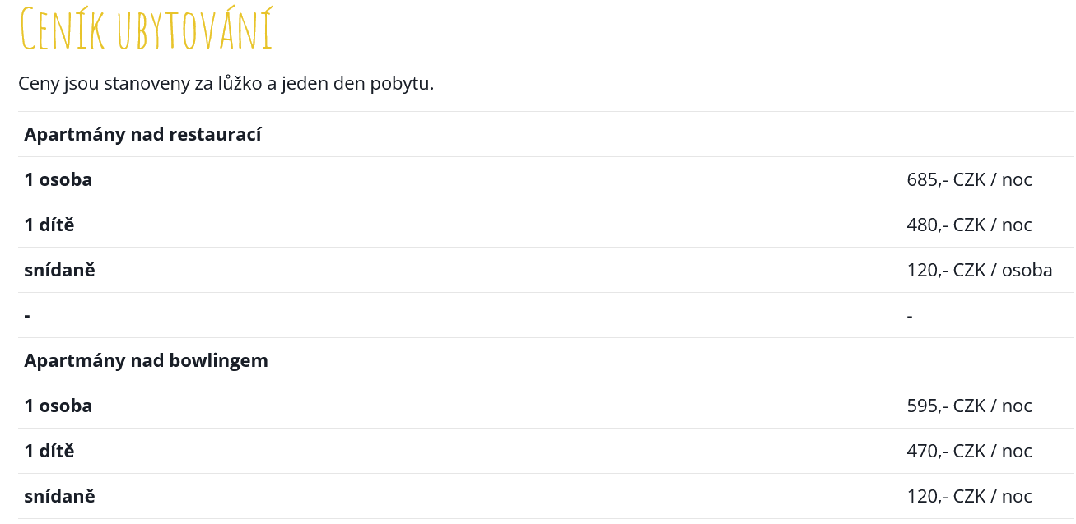
Task: Click the last snídaně row label
Action: pos(59,496)
